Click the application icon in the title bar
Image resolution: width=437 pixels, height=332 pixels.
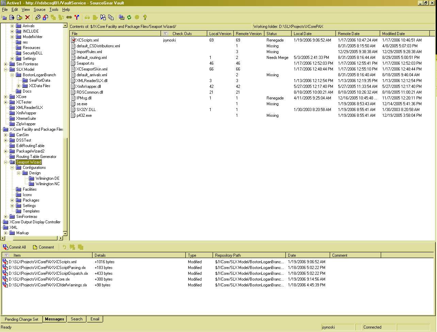pos(3,3)
